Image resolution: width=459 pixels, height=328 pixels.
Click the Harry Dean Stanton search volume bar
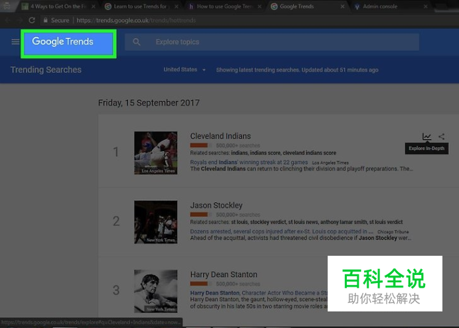201,284
